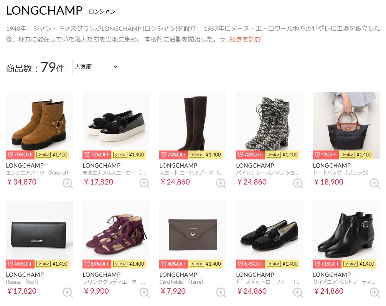Click zoom icon for フリンジグラディエーター sandals
Viewport: 386px width, 306px height.
coord(145,293)
